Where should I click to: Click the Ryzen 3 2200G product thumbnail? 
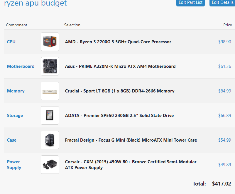(50, 42)
